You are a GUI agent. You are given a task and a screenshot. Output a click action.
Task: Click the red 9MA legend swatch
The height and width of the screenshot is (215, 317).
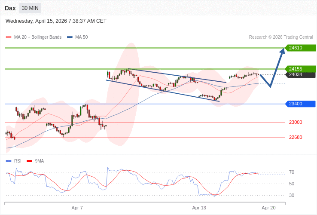(29, 161)
